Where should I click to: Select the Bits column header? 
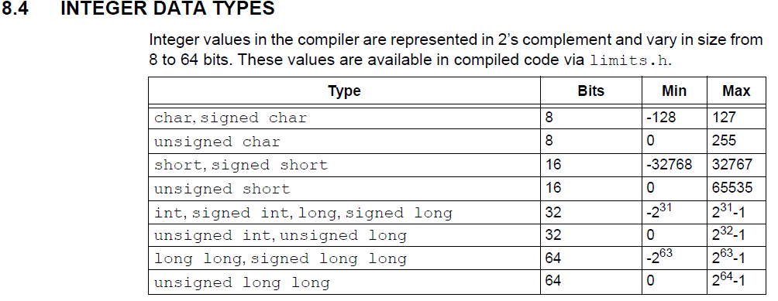591,91
